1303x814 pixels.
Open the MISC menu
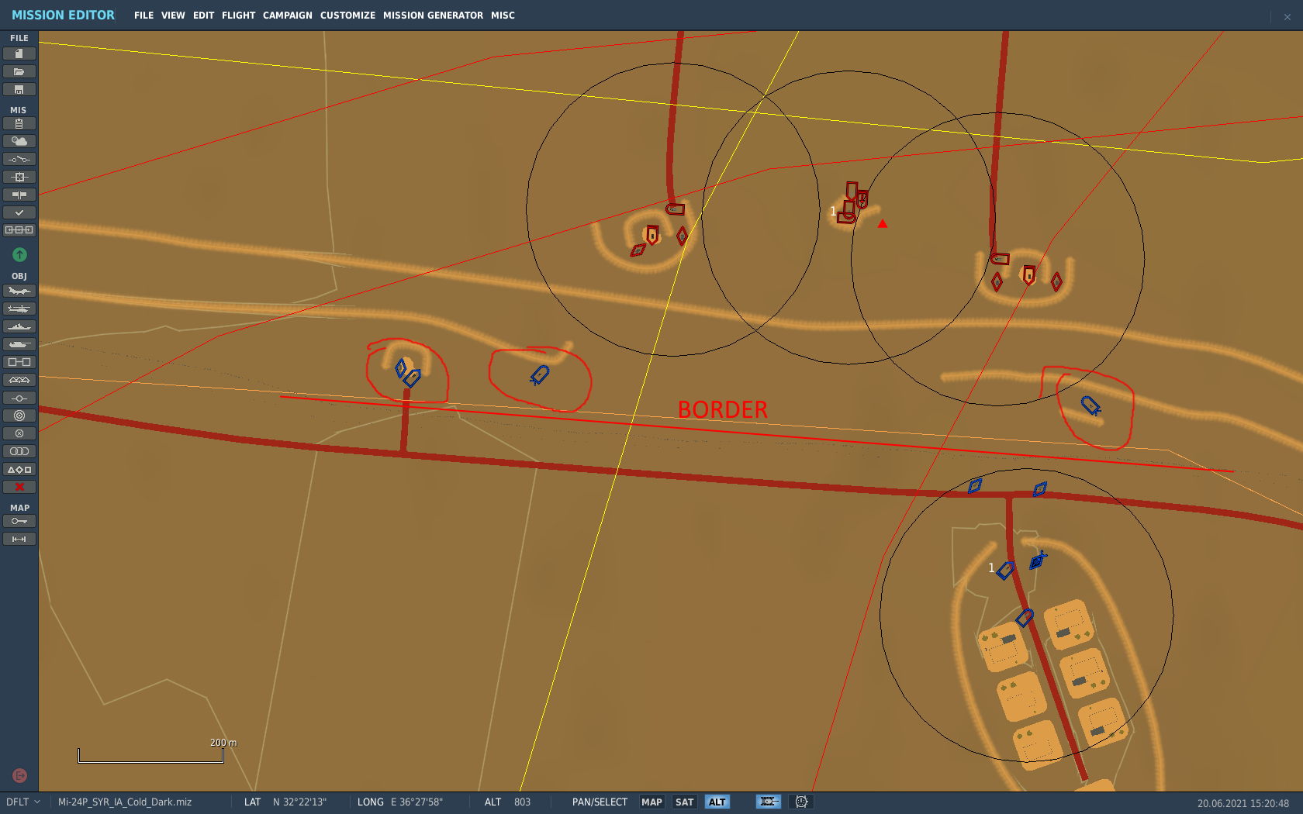point(503,16)
